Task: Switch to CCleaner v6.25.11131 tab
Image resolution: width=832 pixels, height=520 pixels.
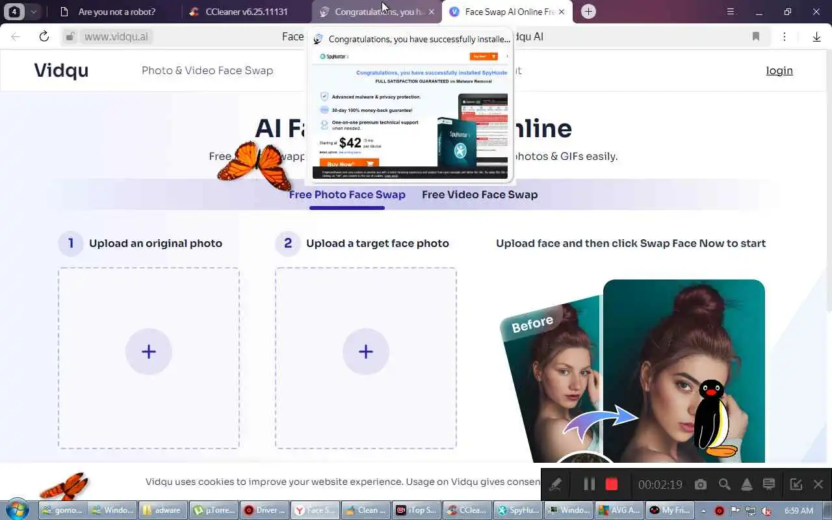Action: pos(247,12)
